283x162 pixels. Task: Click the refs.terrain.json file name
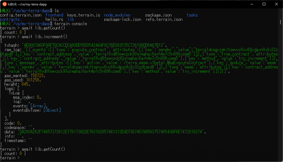(164, 20)
